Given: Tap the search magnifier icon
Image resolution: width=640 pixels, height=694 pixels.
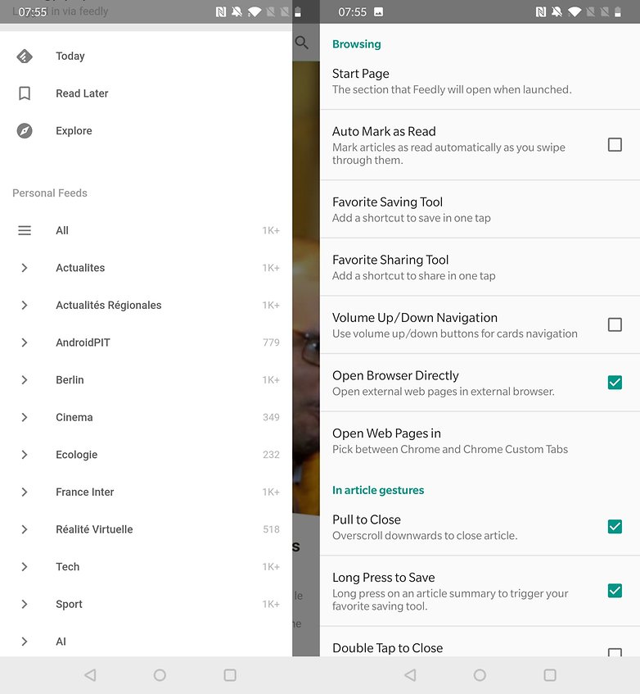Looking at the screenshot, I should (301, 43).
